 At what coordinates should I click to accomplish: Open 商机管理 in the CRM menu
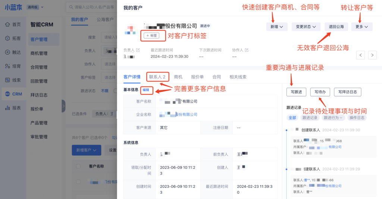(x=39, y=53)
